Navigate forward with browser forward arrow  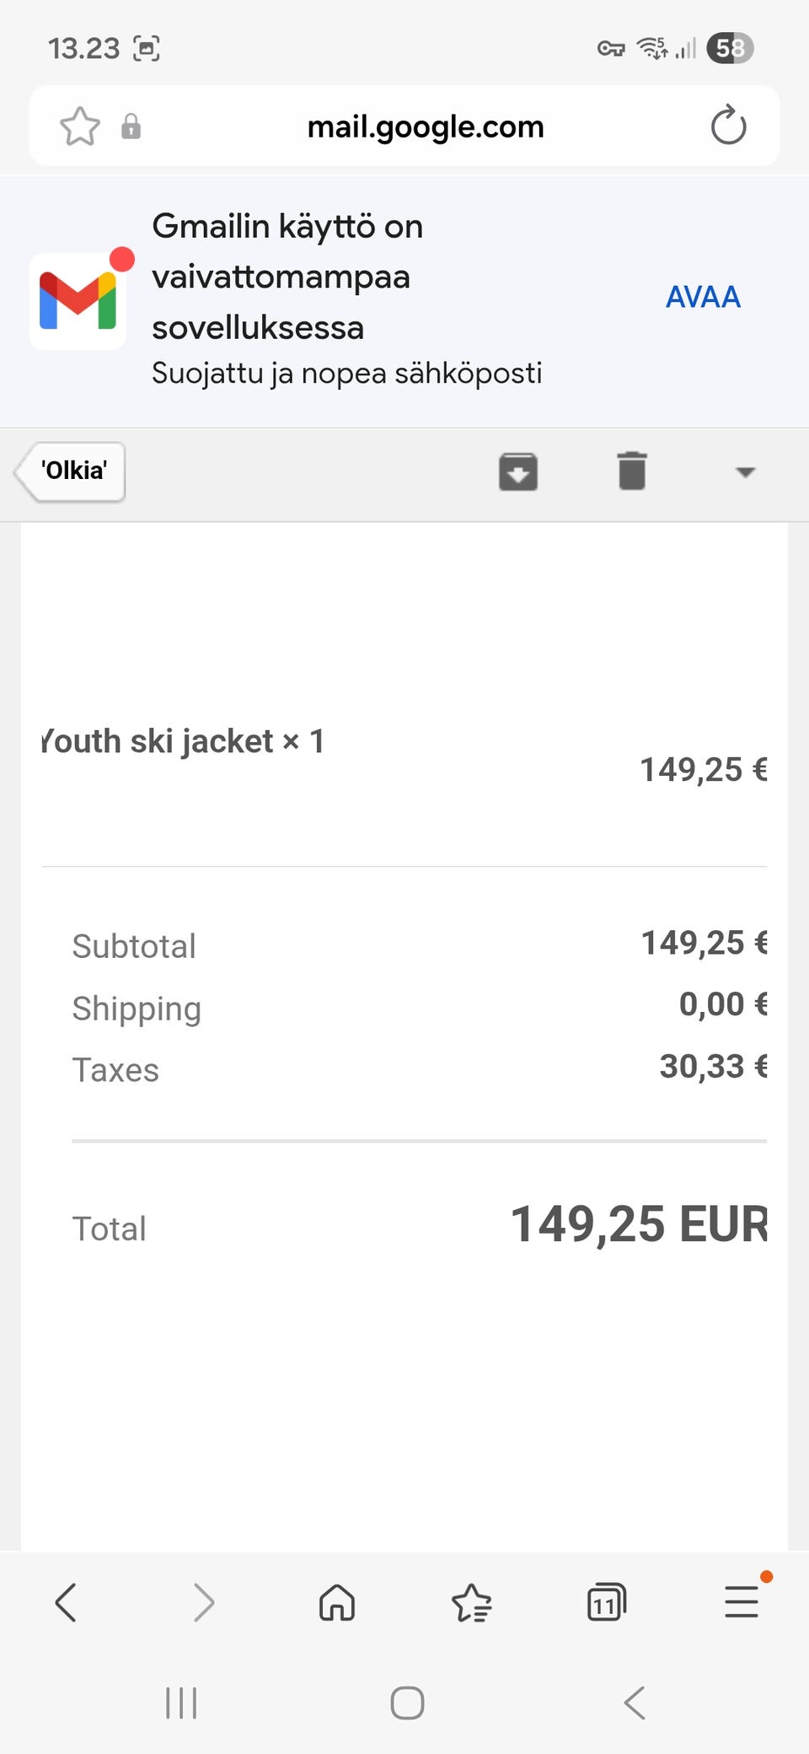(x=203, y=1602)
